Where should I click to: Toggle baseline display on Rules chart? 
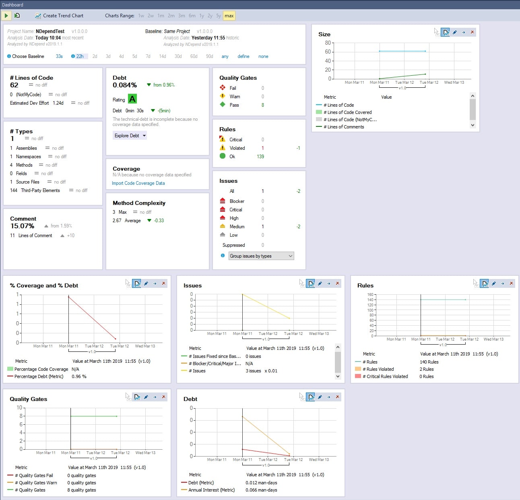tap(485, 283)
